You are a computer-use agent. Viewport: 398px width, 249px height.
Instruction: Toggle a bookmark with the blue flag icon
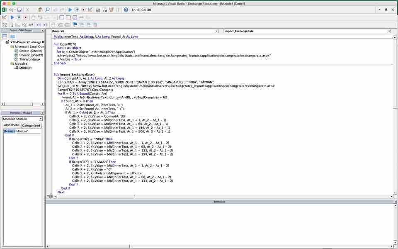click(x=75, y=25)
